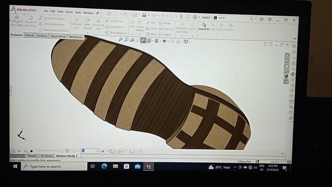Select Boundary Boss/Base command
332x187 pixels.
point(53,30)
